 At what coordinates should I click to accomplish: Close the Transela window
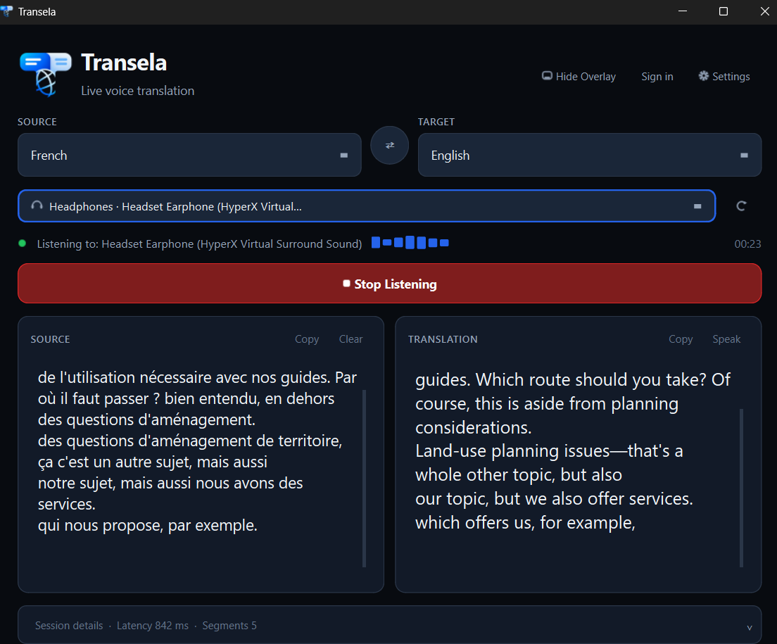pos(764,11)
